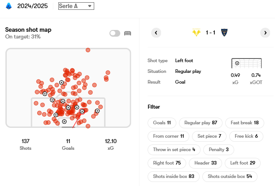Click the Serie A league logo icon
This screenshot has width=275, height=186.
tap(9, 6)
